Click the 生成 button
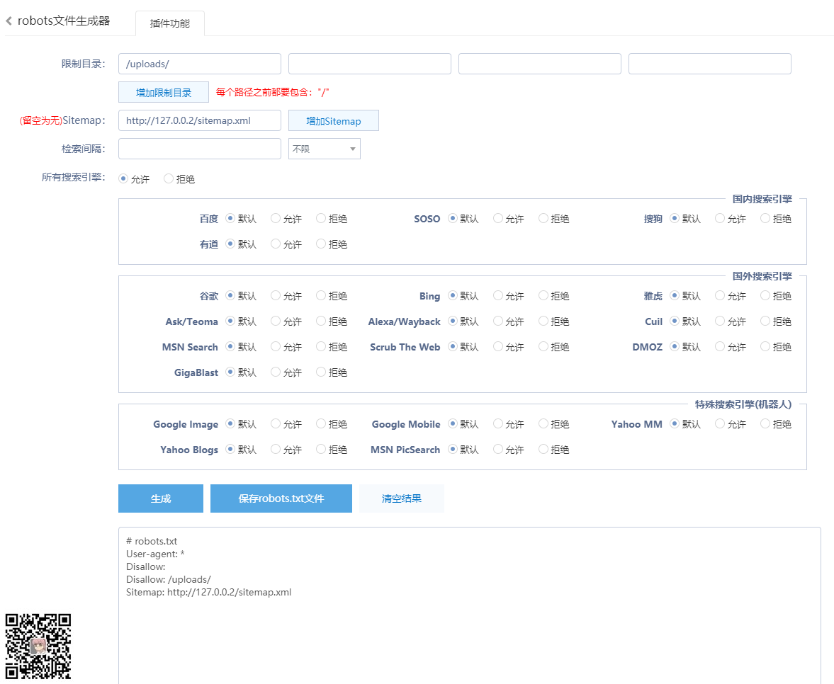Image resolution: width=834 pixels, height=684 pixels. [x=161, y=498]
